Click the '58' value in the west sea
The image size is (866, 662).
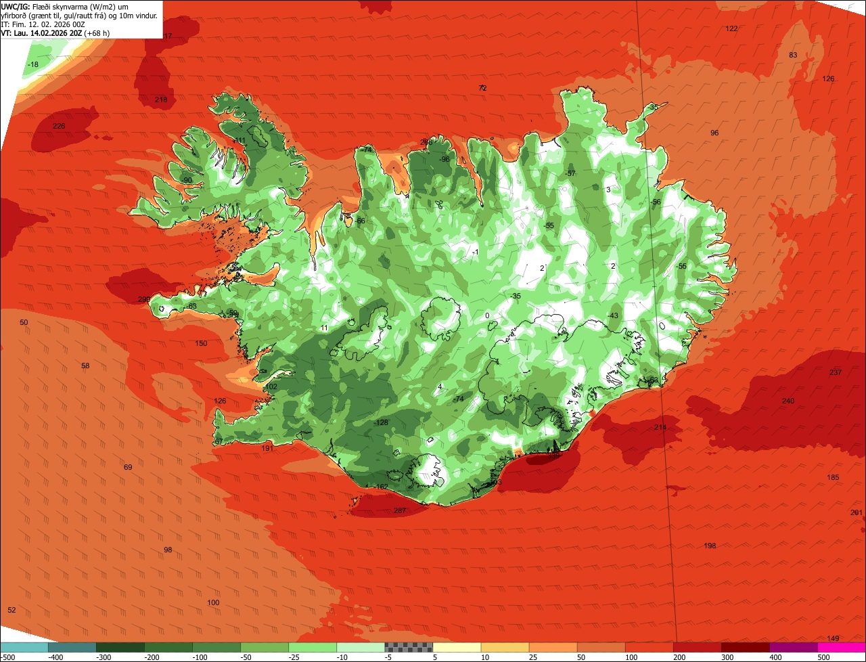[85, 366]
